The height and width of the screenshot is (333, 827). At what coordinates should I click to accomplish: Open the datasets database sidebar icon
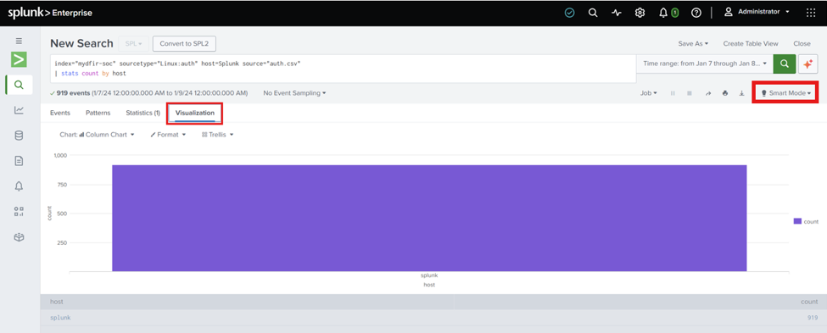click(19, 136)
